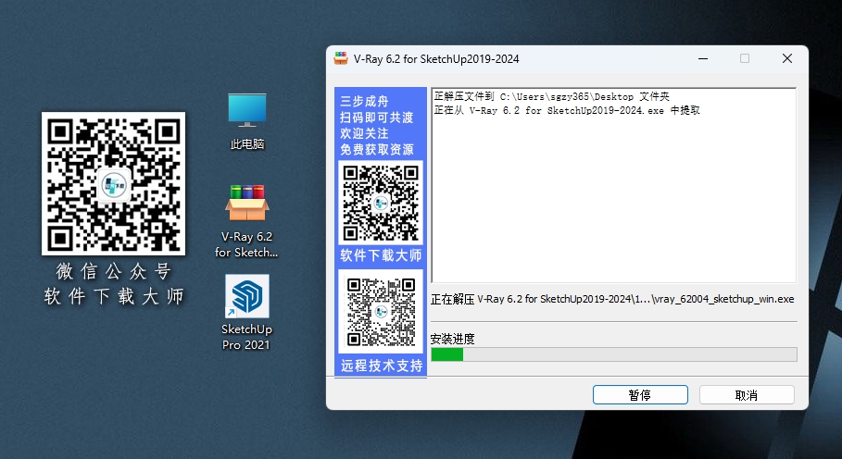
Task: Click the window title V-Ray 6.2 for SketchUp2019-2024
Action: [x=436, y=59]
